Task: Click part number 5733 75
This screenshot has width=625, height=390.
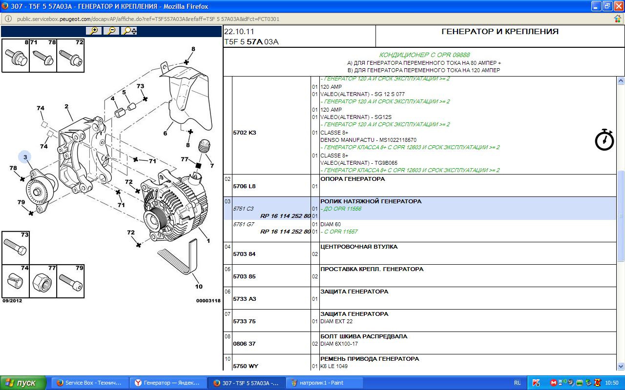Action: point(245,321)
